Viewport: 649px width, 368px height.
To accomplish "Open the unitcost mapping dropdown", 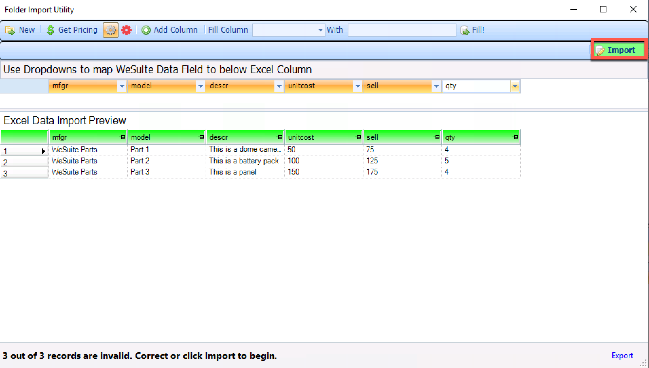I will (x=358, y=86).
